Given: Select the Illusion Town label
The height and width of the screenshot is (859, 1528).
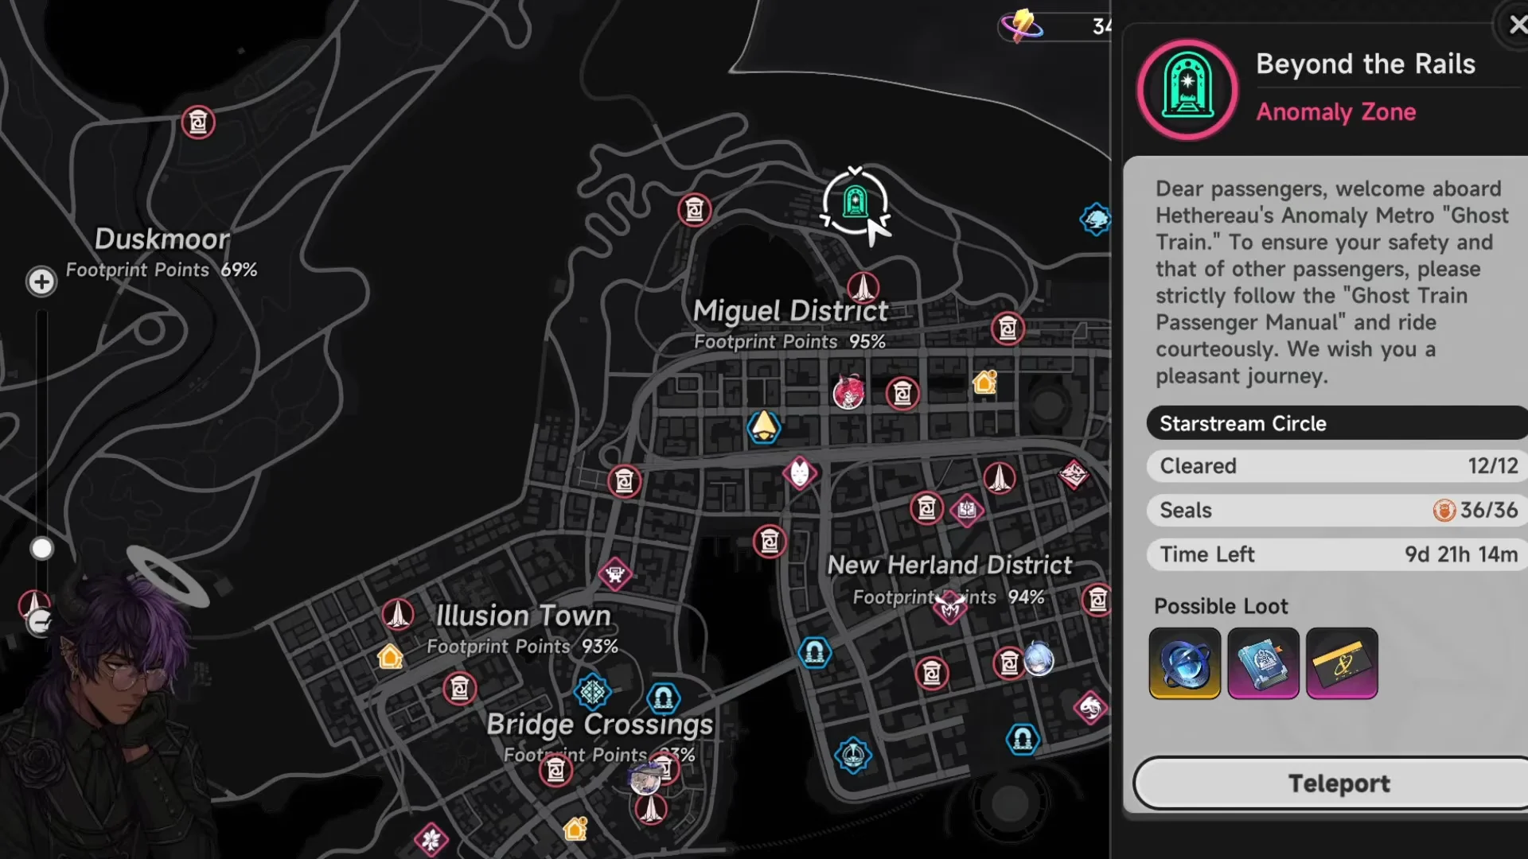Looking at the screenshot, I should pyautogui.click(x=523, y=616).
